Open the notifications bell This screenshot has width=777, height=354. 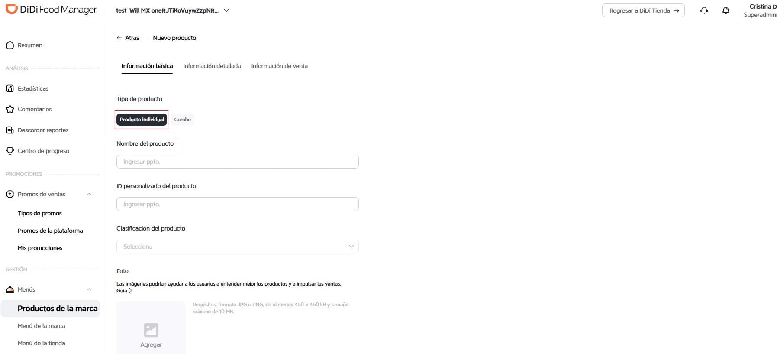coord(726,10)
